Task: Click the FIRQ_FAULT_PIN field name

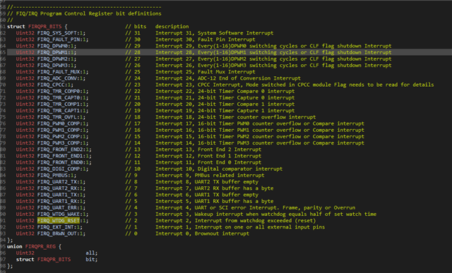Action: coord(59,40)
